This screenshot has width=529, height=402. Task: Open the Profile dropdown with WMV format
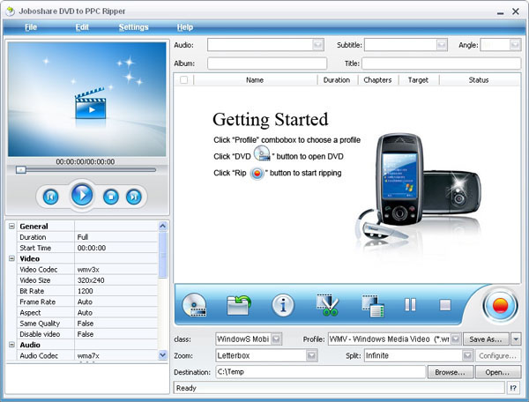456,339
